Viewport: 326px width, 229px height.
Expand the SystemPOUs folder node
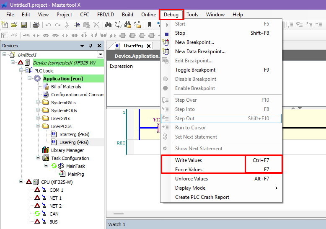coord(38,111)
